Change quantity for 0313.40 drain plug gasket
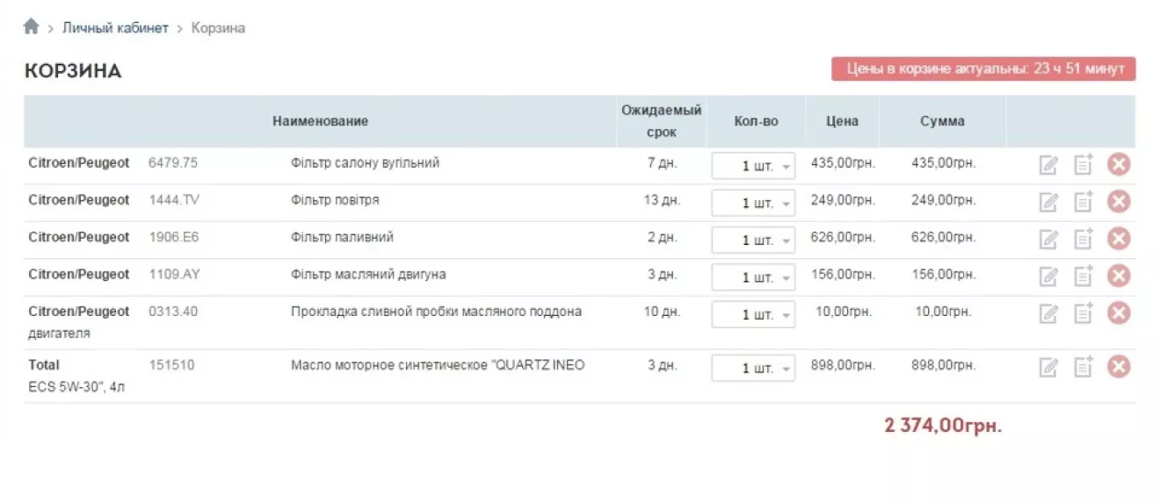 (x=753, y=314)
